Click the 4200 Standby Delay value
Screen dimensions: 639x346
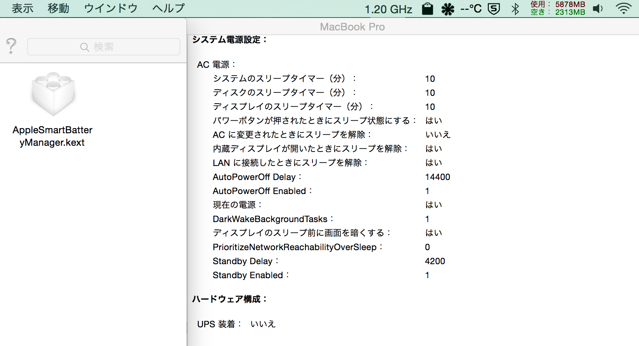[x=435, y=261]
